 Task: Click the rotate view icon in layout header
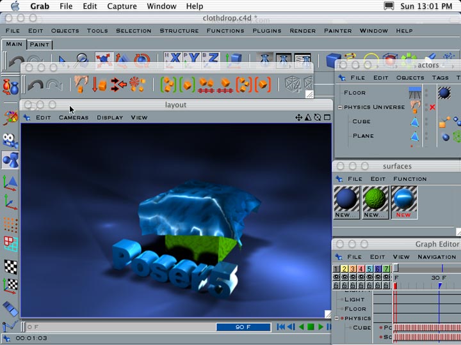click(x=318, y=118)
